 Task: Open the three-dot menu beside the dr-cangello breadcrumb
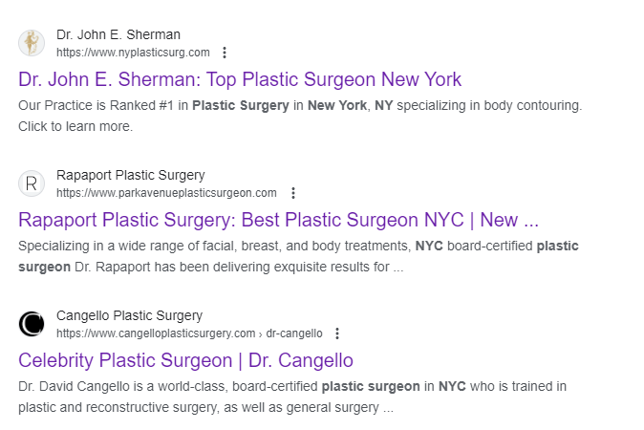tap(337, 333)
